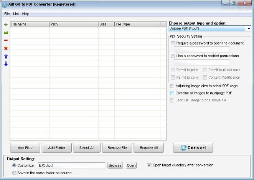Sort list by File name column header
Screen dimensions: 254x180
tap(30, 24)
